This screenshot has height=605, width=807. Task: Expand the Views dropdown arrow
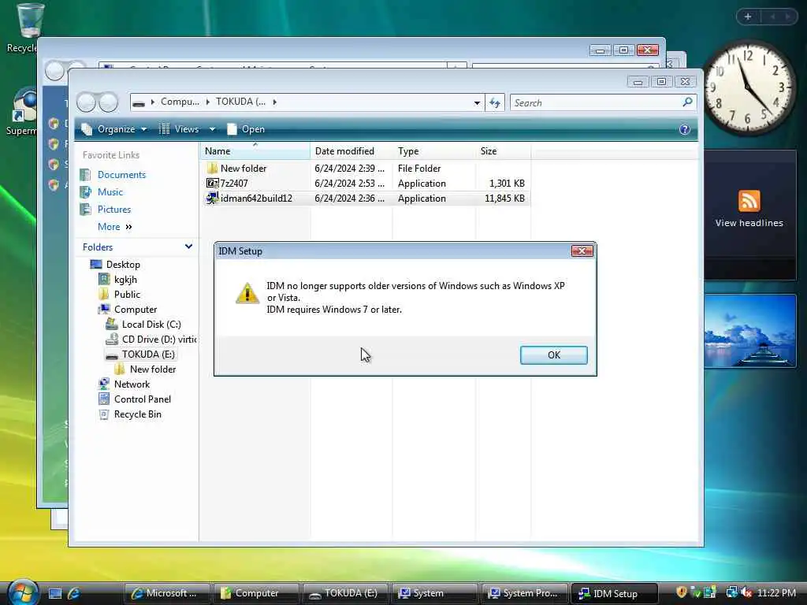[x=212, y=129]
